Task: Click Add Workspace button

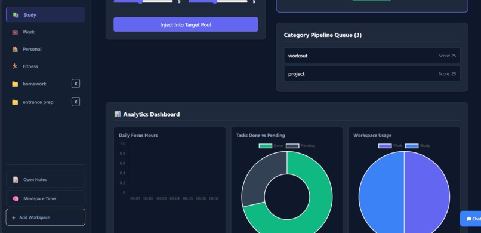Action: (x=45, y=217)
